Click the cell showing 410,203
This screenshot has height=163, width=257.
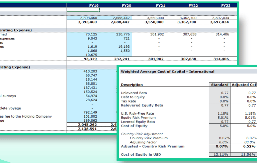90,71
